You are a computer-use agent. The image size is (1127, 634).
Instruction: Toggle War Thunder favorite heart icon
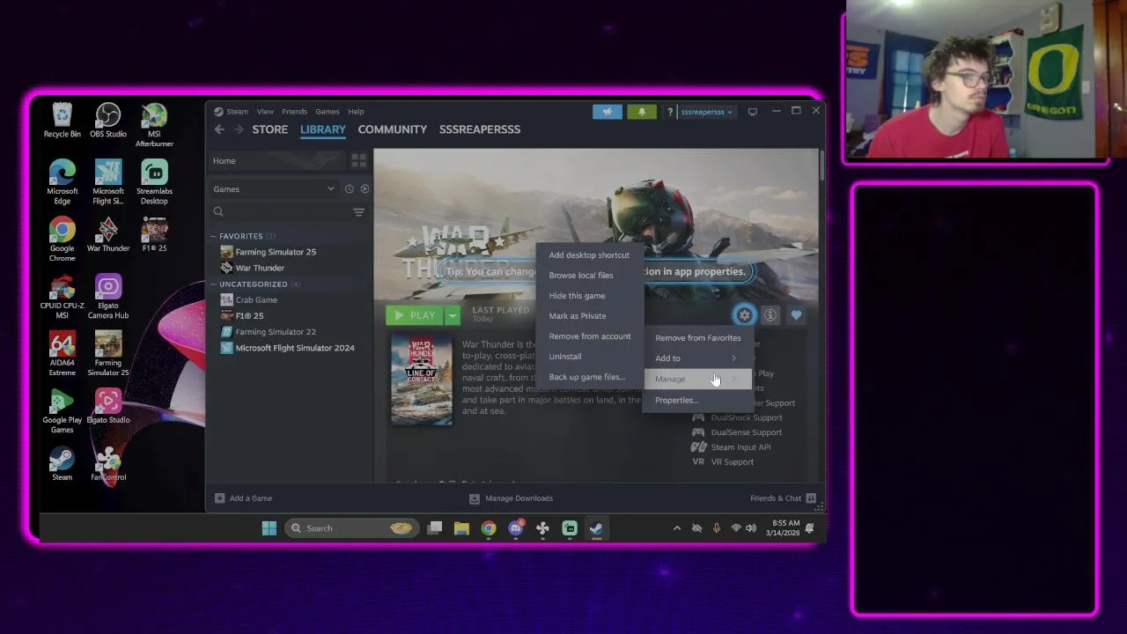pos(796,315)
